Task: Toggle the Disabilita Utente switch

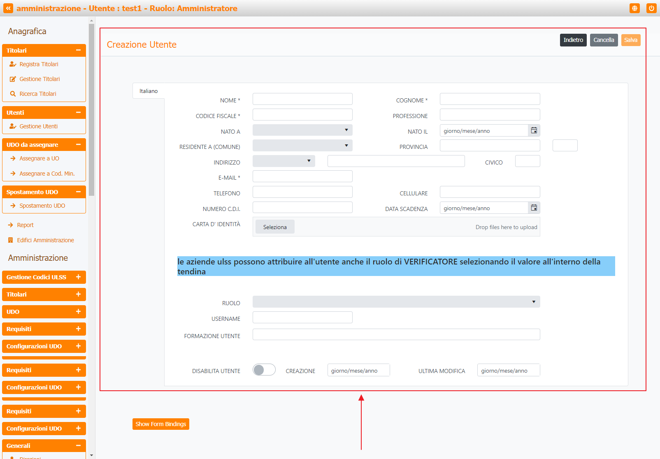Action: [264, 370]
